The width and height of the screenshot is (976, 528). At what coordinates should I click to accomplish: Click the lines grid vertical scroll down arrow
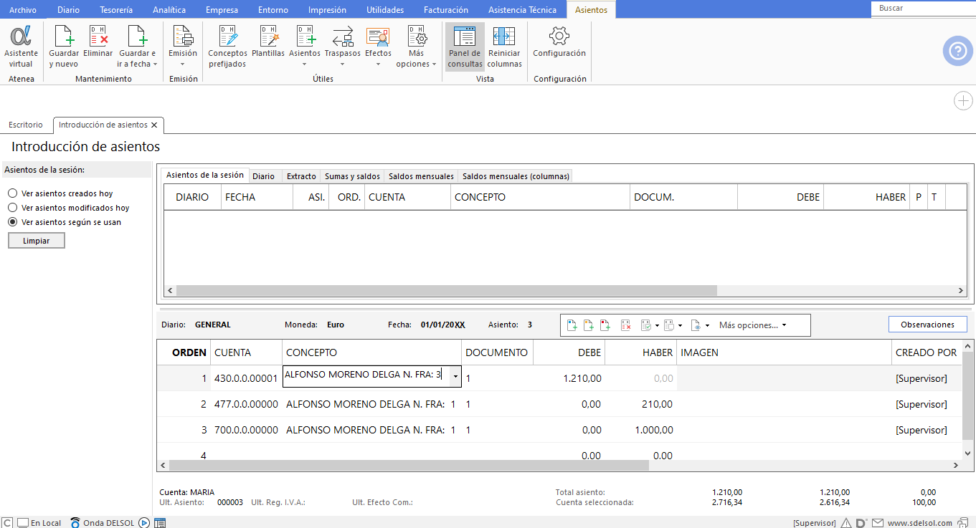967,453
